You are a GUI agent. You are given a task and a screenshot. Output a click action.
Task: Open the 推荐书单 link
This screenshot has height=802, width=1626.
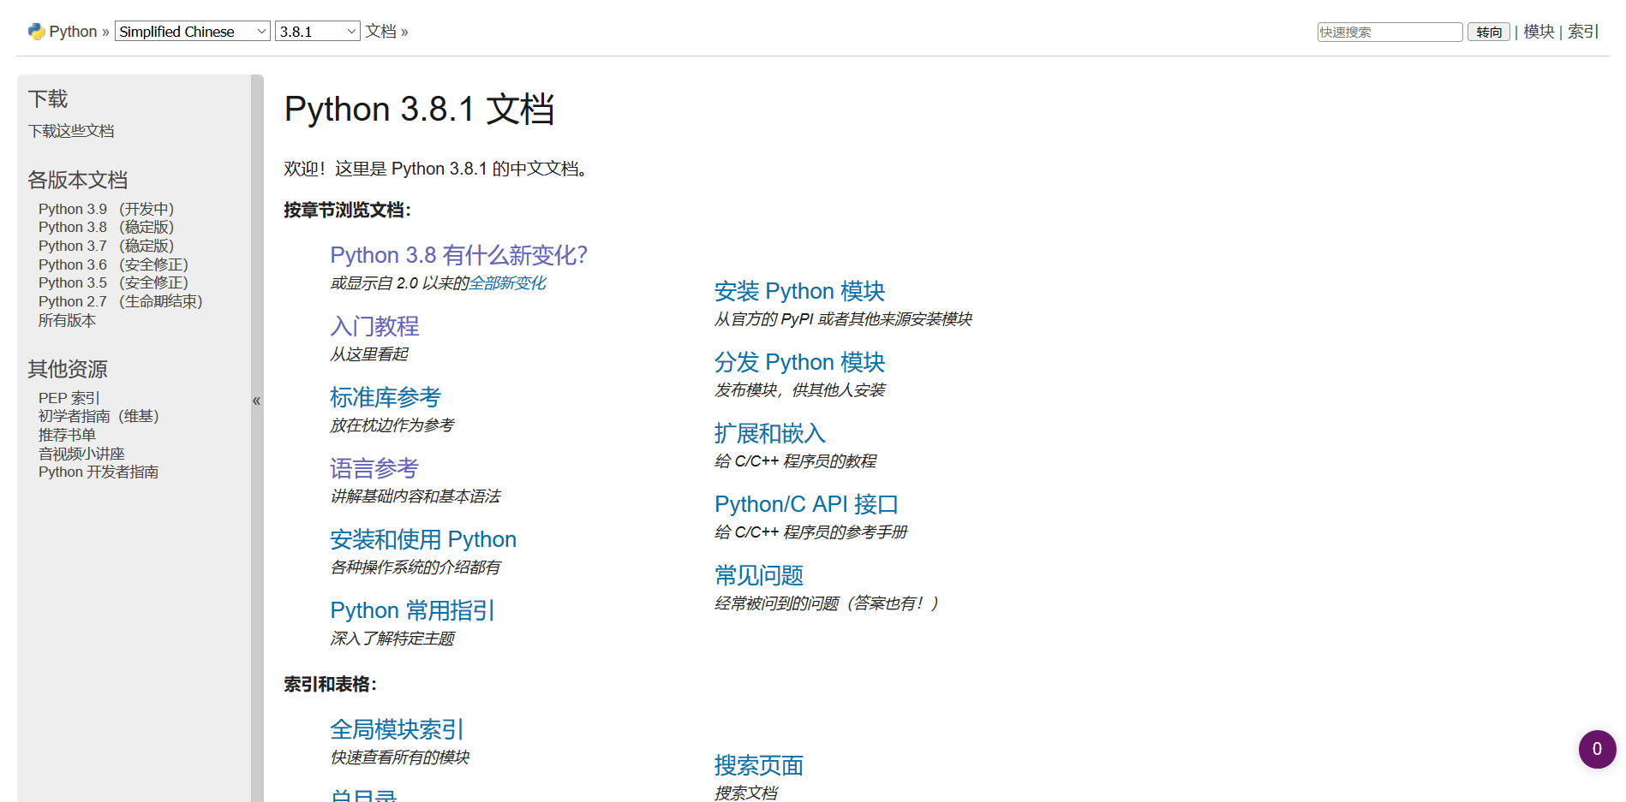67,435
